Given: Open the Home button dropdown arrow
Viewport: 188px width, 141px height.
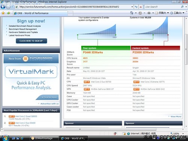Looking at the screenshot, I should click(136, 13).
